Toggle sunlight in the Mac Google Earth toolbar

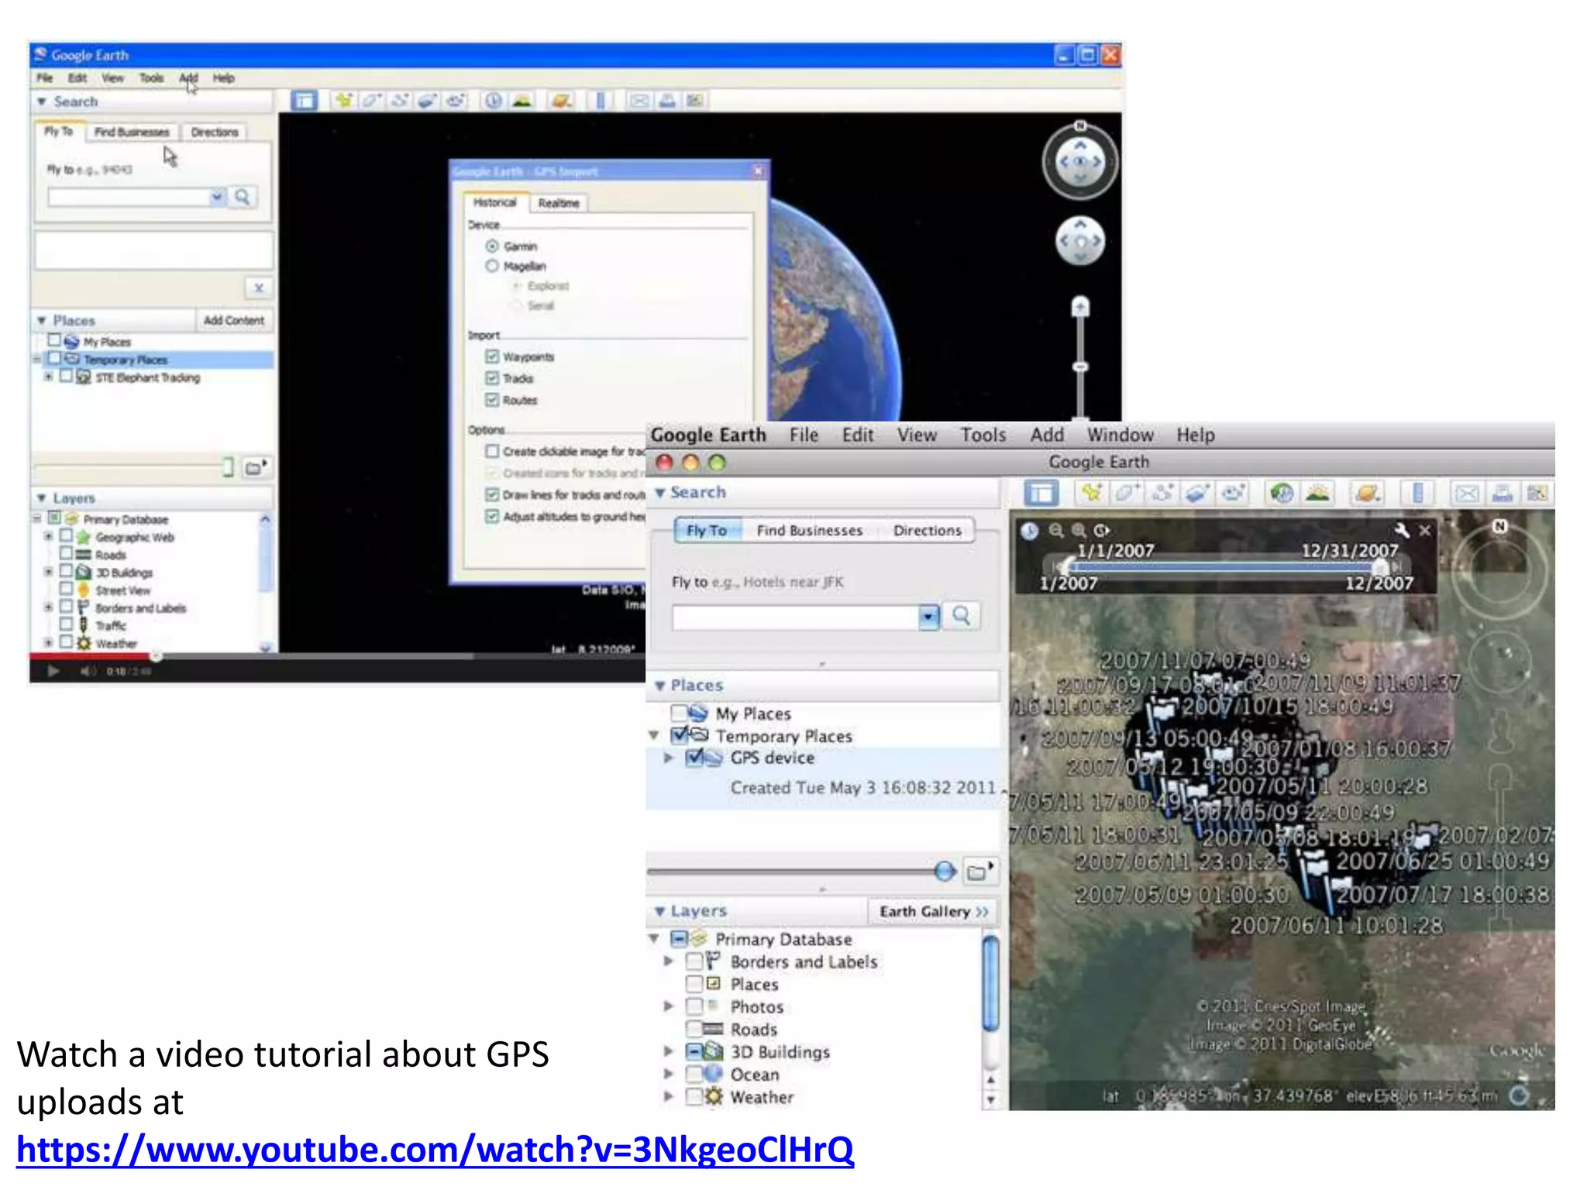(1317, 493)
